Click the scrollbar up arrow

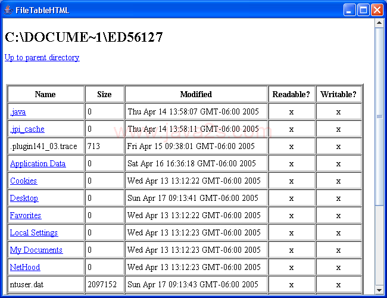tap(379, 23)
